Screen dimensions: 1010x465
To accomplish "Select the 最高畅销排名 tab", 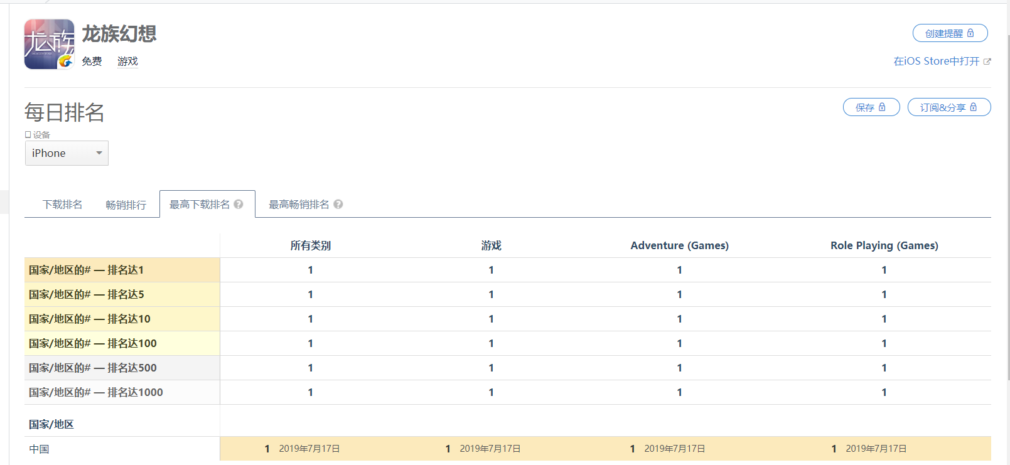I will point(299,205).
